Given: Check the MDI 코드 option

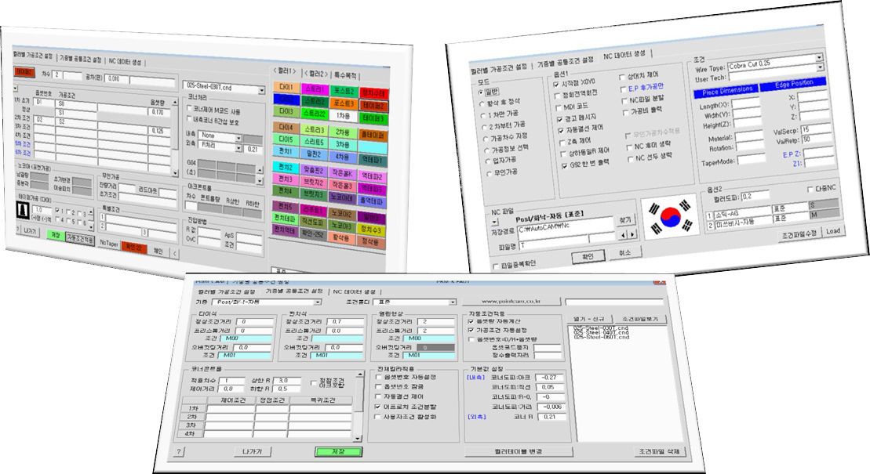Looking at the screenshot, I should point(558,107).
